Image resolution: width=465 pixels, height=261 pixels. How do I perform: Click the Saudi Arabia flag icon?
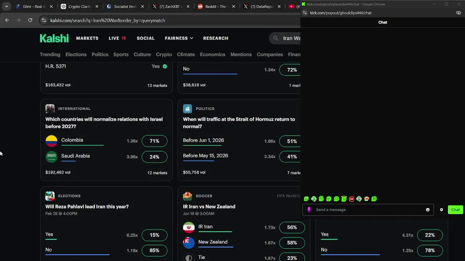51,157
